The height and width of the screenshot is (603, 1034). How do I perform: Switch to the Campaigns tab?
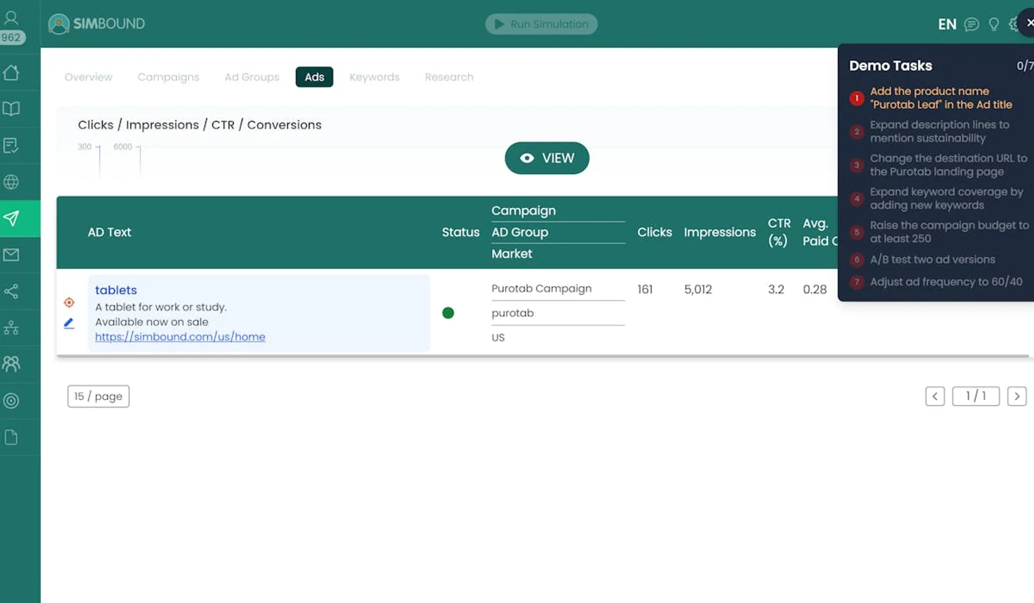point(168,77)
